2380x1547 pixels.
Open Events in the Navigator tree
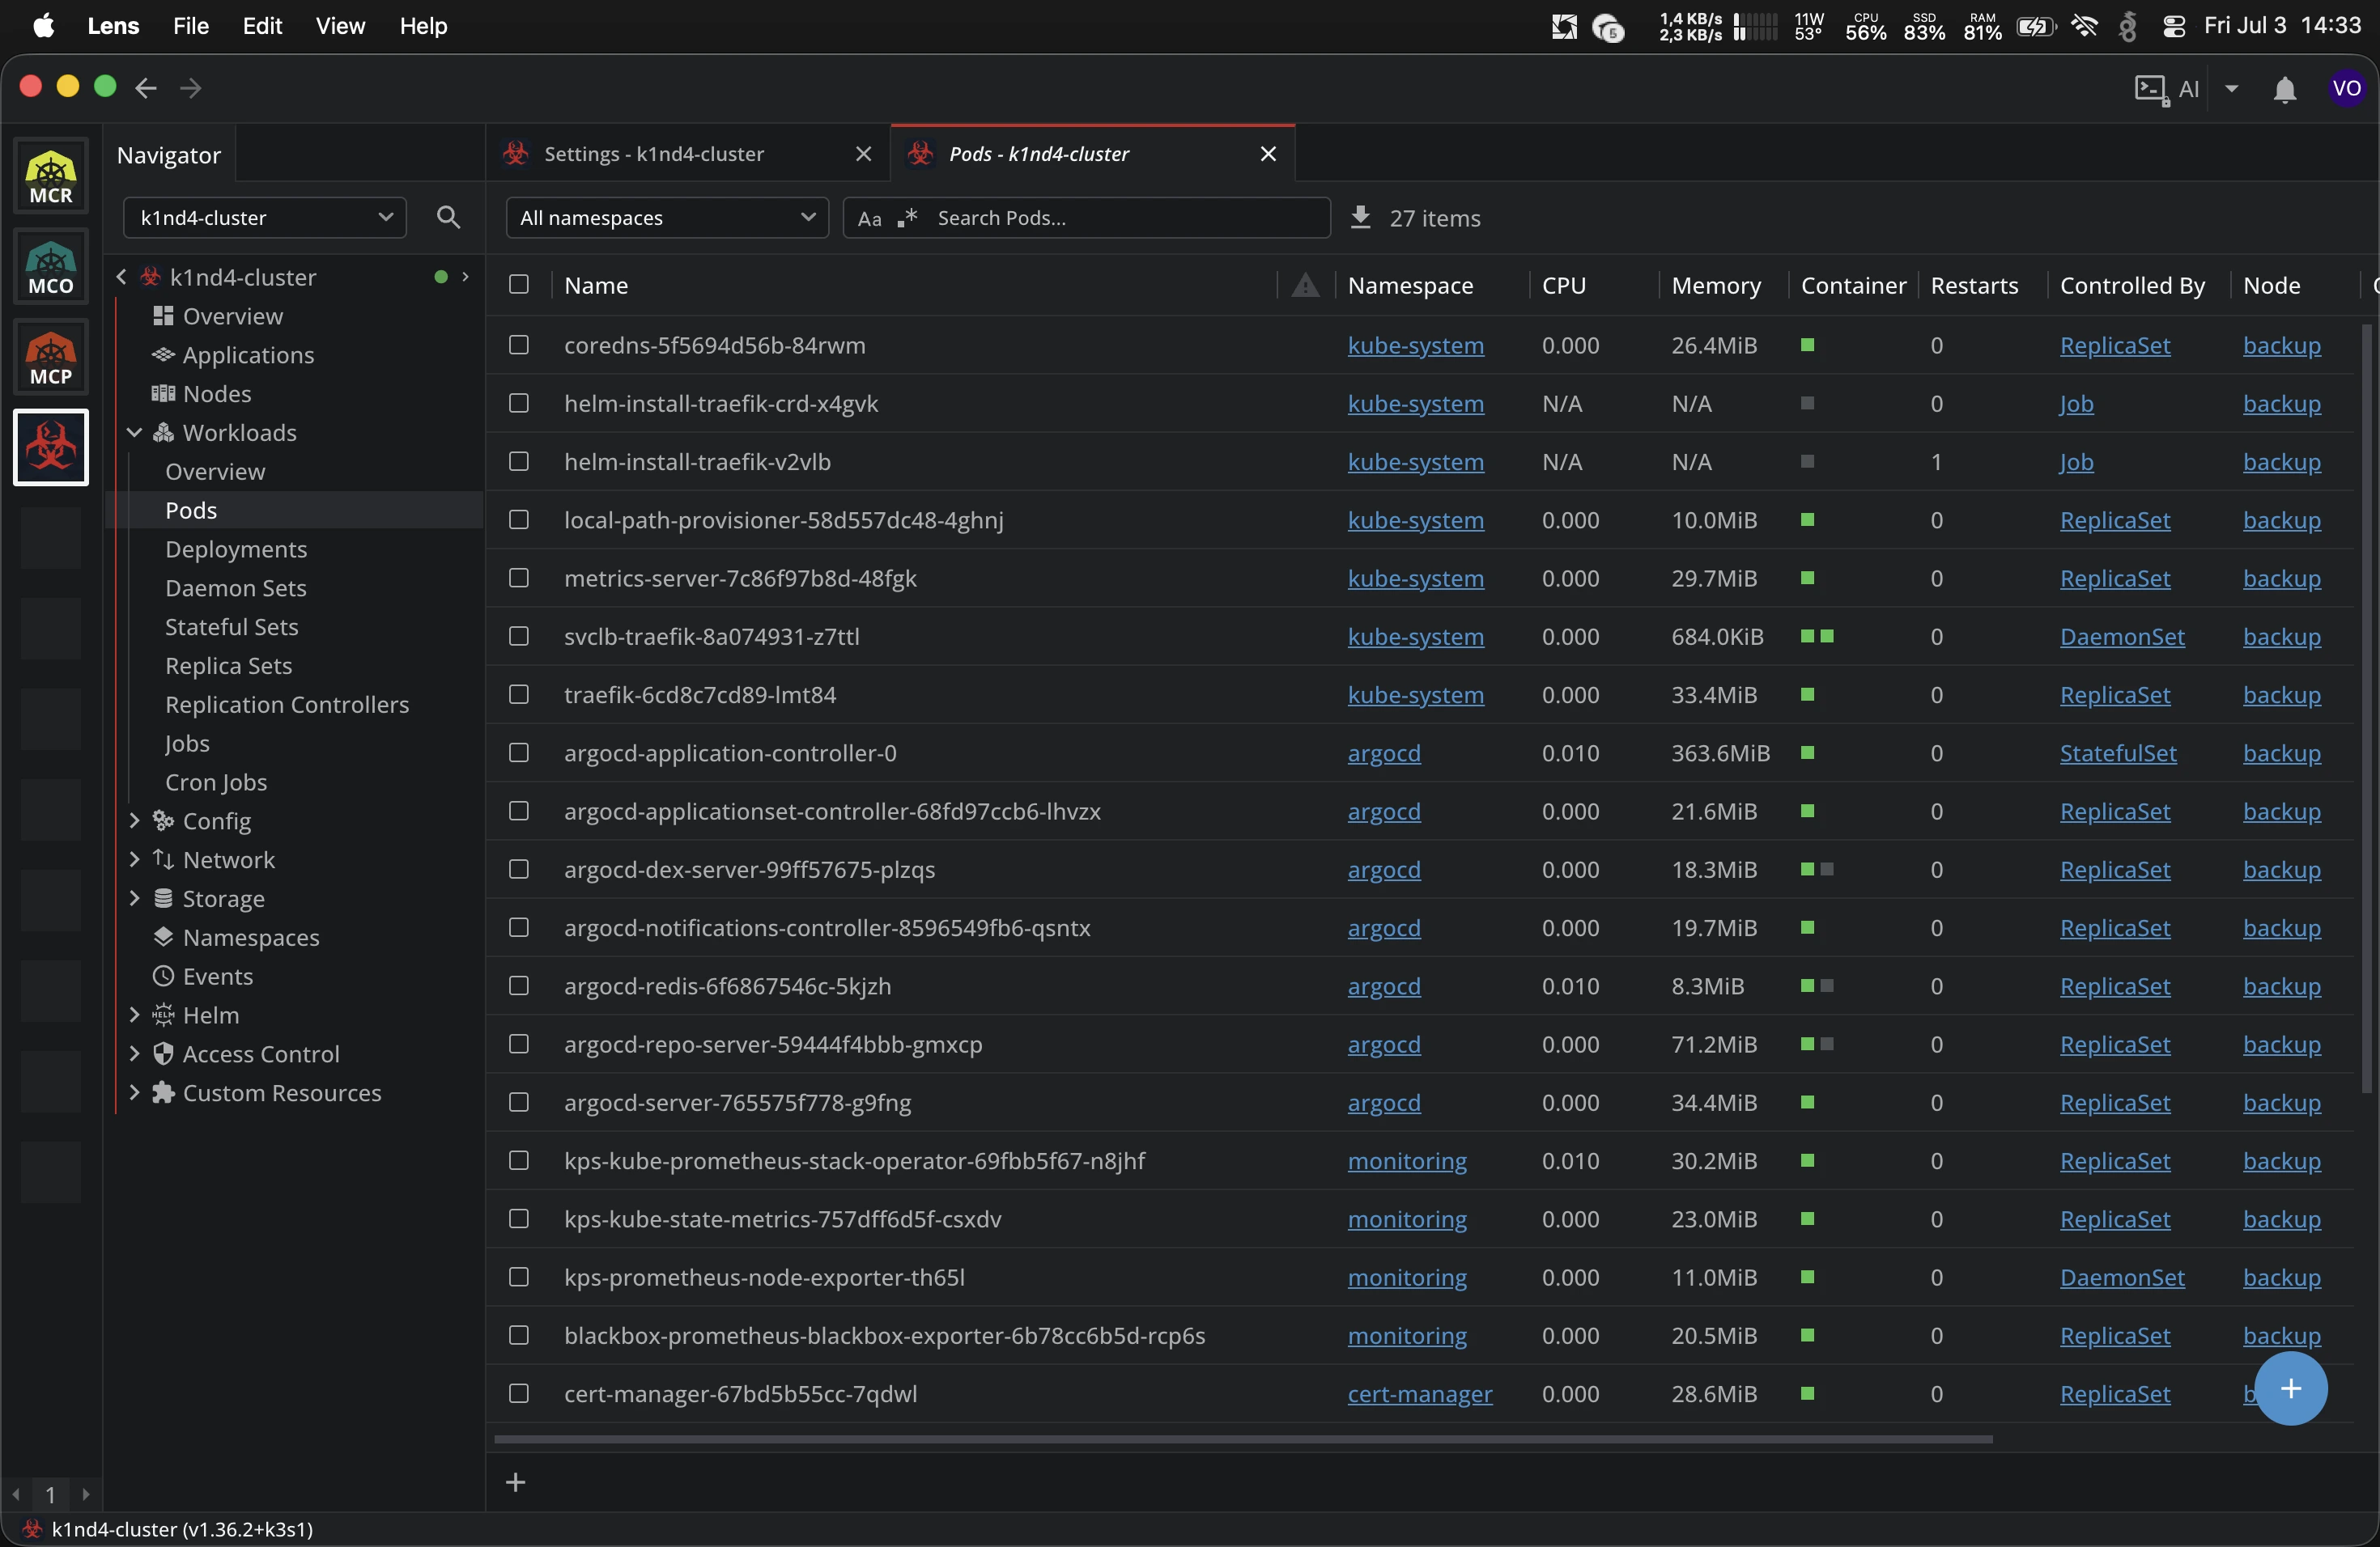(218, 977)
